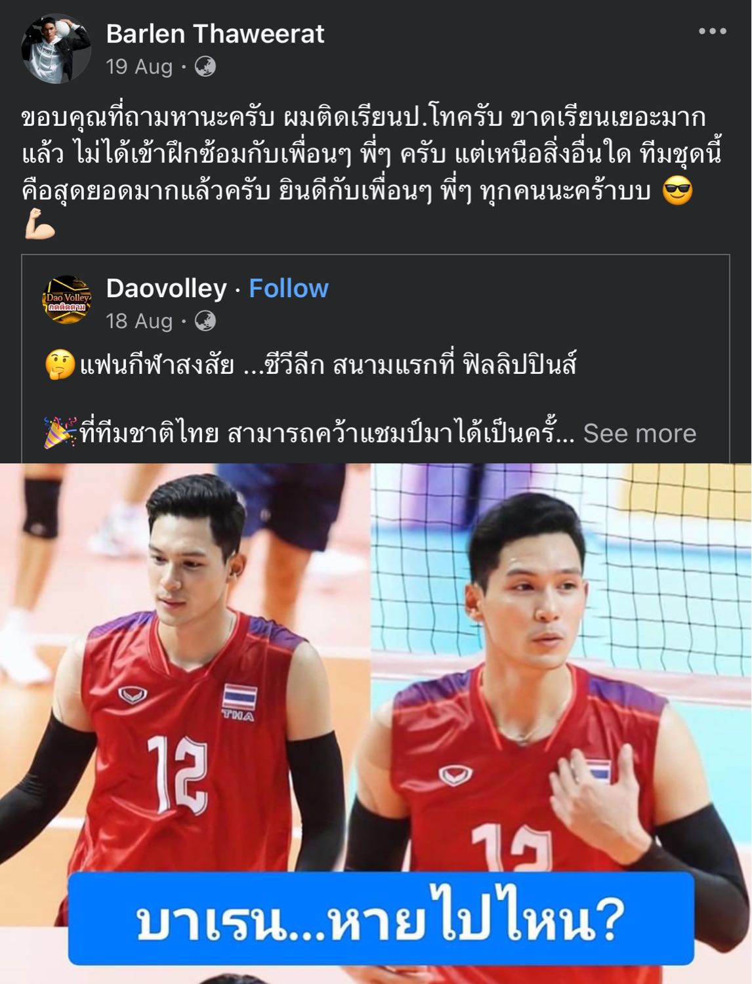Tap the Daovolley page logo

coord(67,300)
